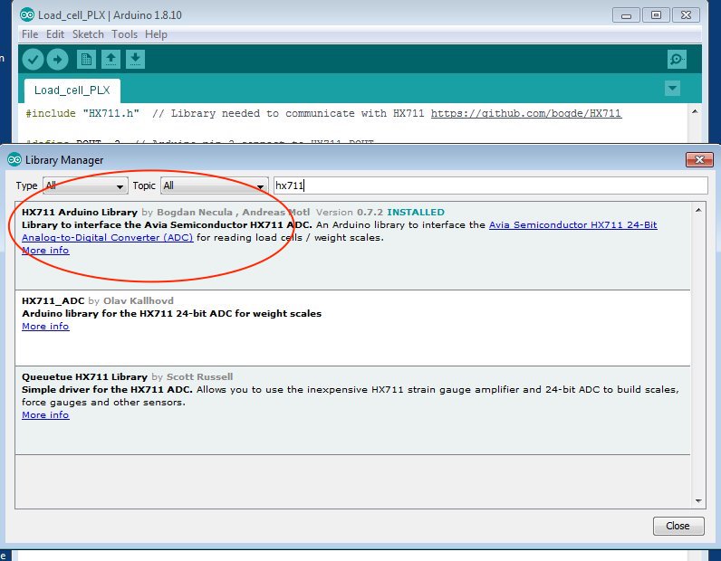Select the Queuetue HX711 Library title
The width and height of the screenshot is (721, 561).
[84, 376]
